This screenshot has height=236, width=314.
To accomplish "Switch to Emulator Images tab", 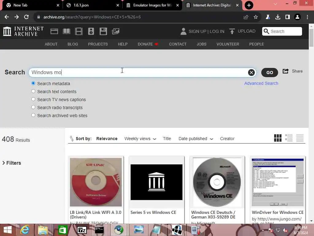I will [152, 5].
